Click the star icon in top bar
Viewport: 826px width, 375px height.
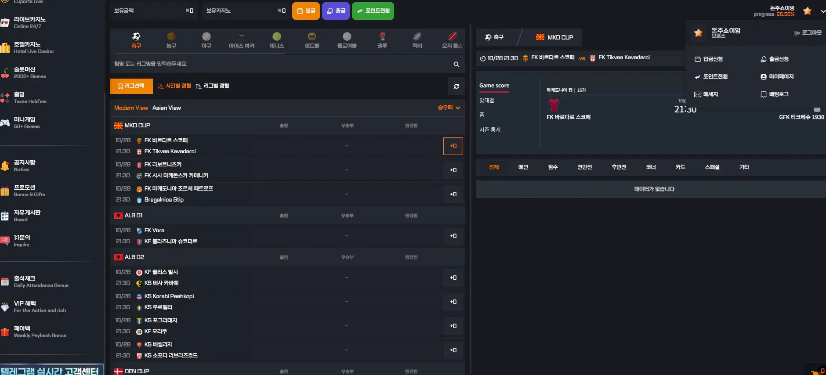(807, 11)
